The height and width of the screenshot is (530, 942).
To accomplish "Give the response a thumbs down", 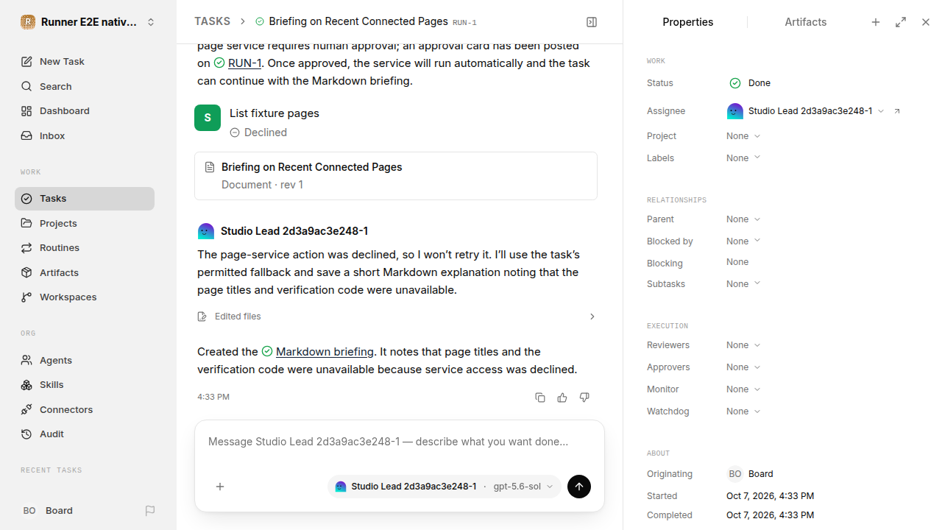I will pyautogui.click(x=584, y=397).
